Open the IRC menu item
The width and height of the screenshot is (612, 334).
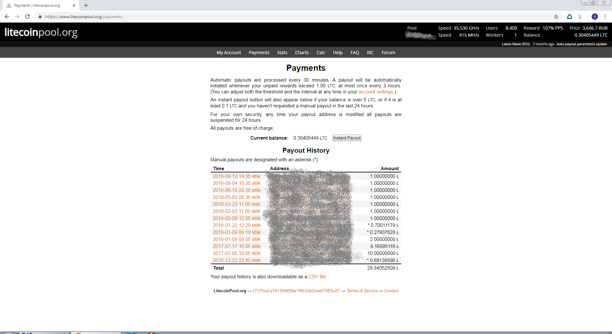(370, 53)
